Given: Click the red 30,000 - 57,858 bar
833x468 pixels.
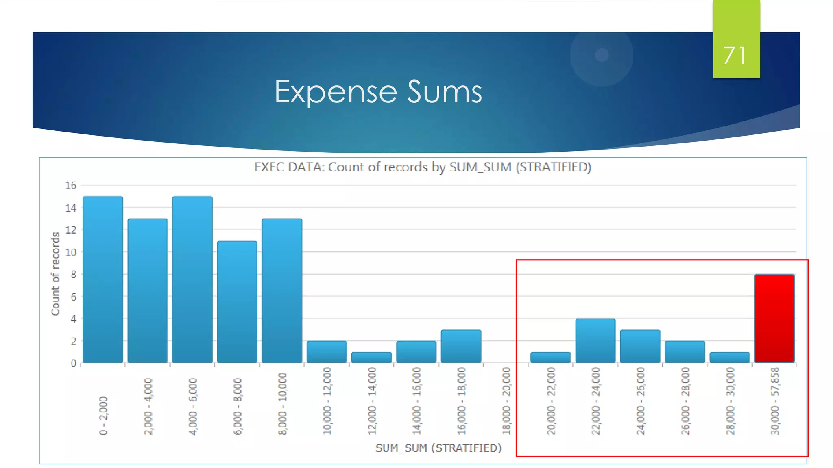Looking at the screenshot, I should click(774, 318).
